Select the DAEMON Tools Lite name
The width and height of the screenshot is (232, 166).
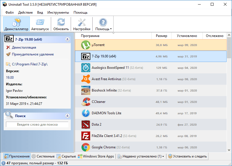point(106,113)
